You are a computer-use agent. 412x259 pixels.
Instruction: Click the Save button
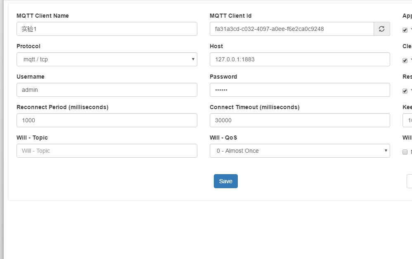225,181
